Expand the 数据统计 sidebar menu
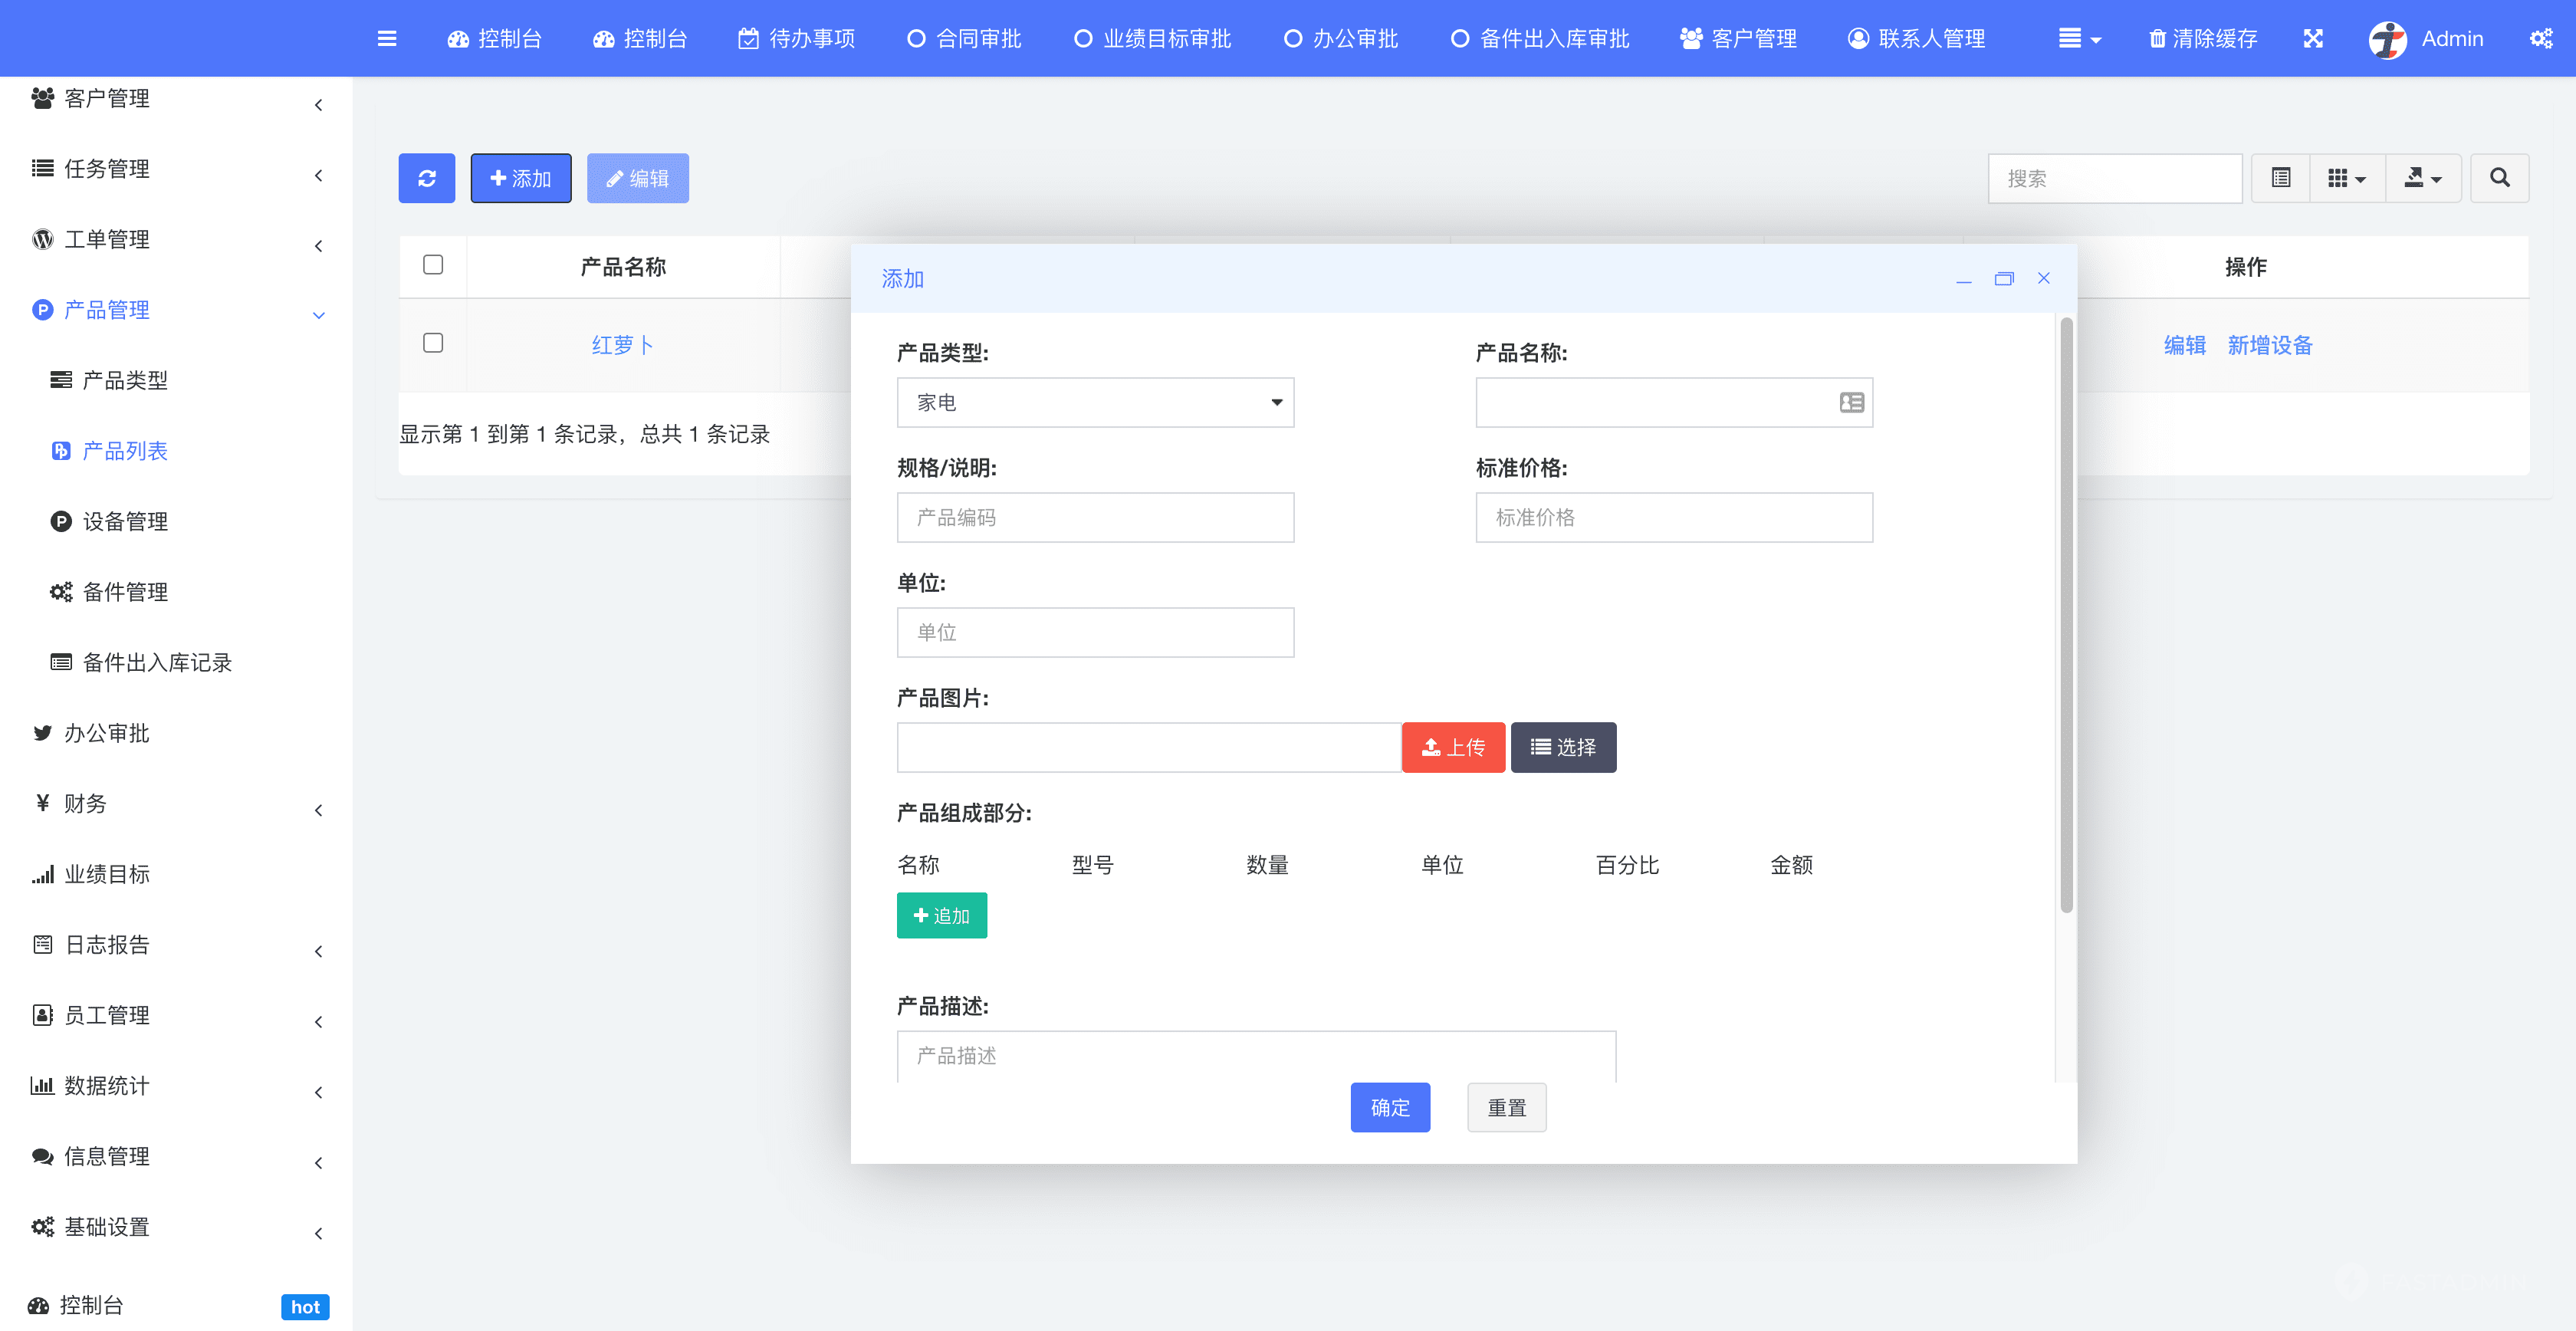2576x1331 pixels. [176, 1086]
